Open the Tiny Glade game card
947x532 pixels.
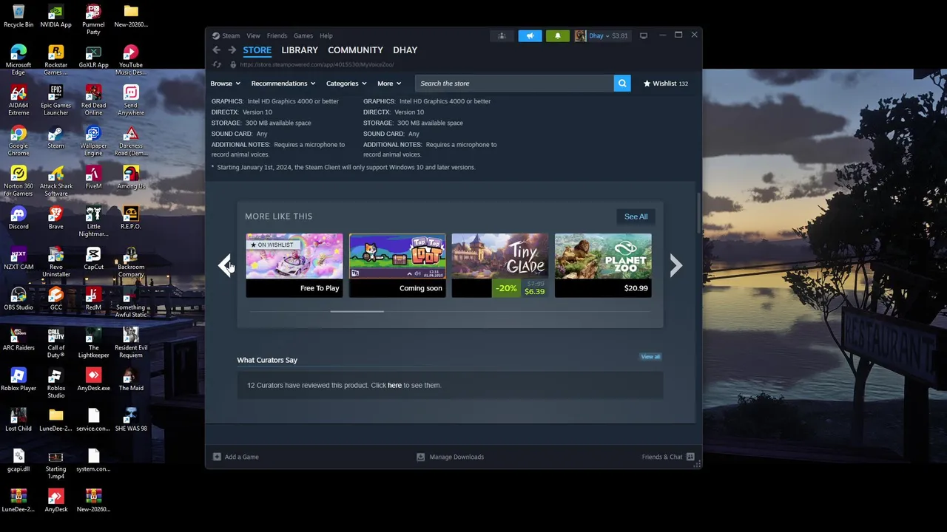pyautogui.click(x=500, y=265)
